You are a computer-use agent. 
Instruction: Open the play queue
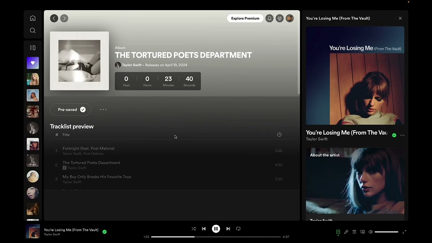(354, 232)
